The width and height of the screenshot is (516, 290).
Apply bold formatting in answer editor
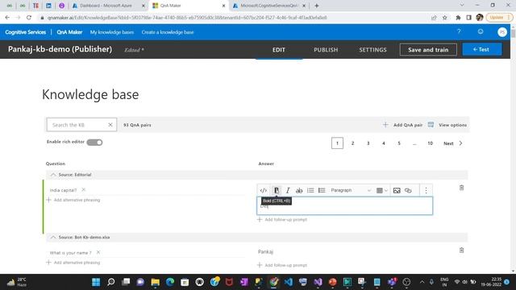pyautogui.click(x=277, y=190)
